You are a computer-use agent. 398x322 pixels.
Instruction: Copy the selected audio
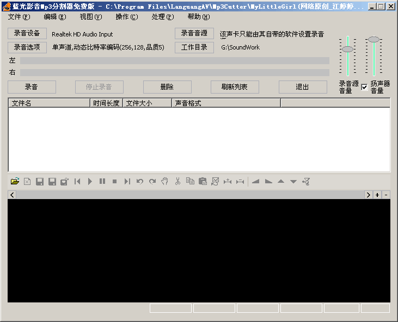190,181
